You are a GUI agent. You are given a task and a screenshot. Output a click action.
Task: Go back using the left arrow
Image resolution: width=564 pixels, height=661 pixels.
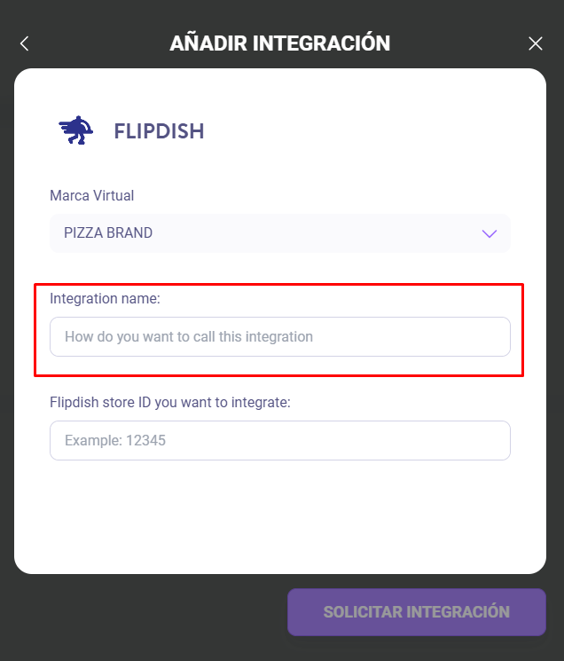click(25, 43)
